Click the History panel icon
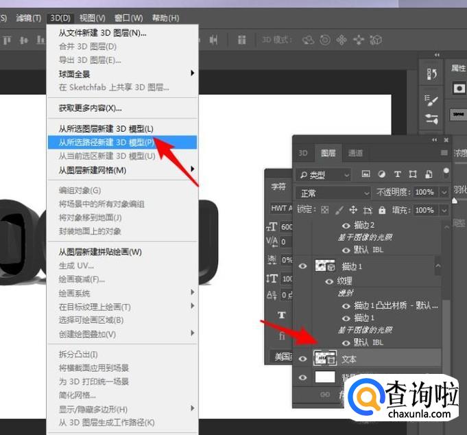 [x=432, y=73]
